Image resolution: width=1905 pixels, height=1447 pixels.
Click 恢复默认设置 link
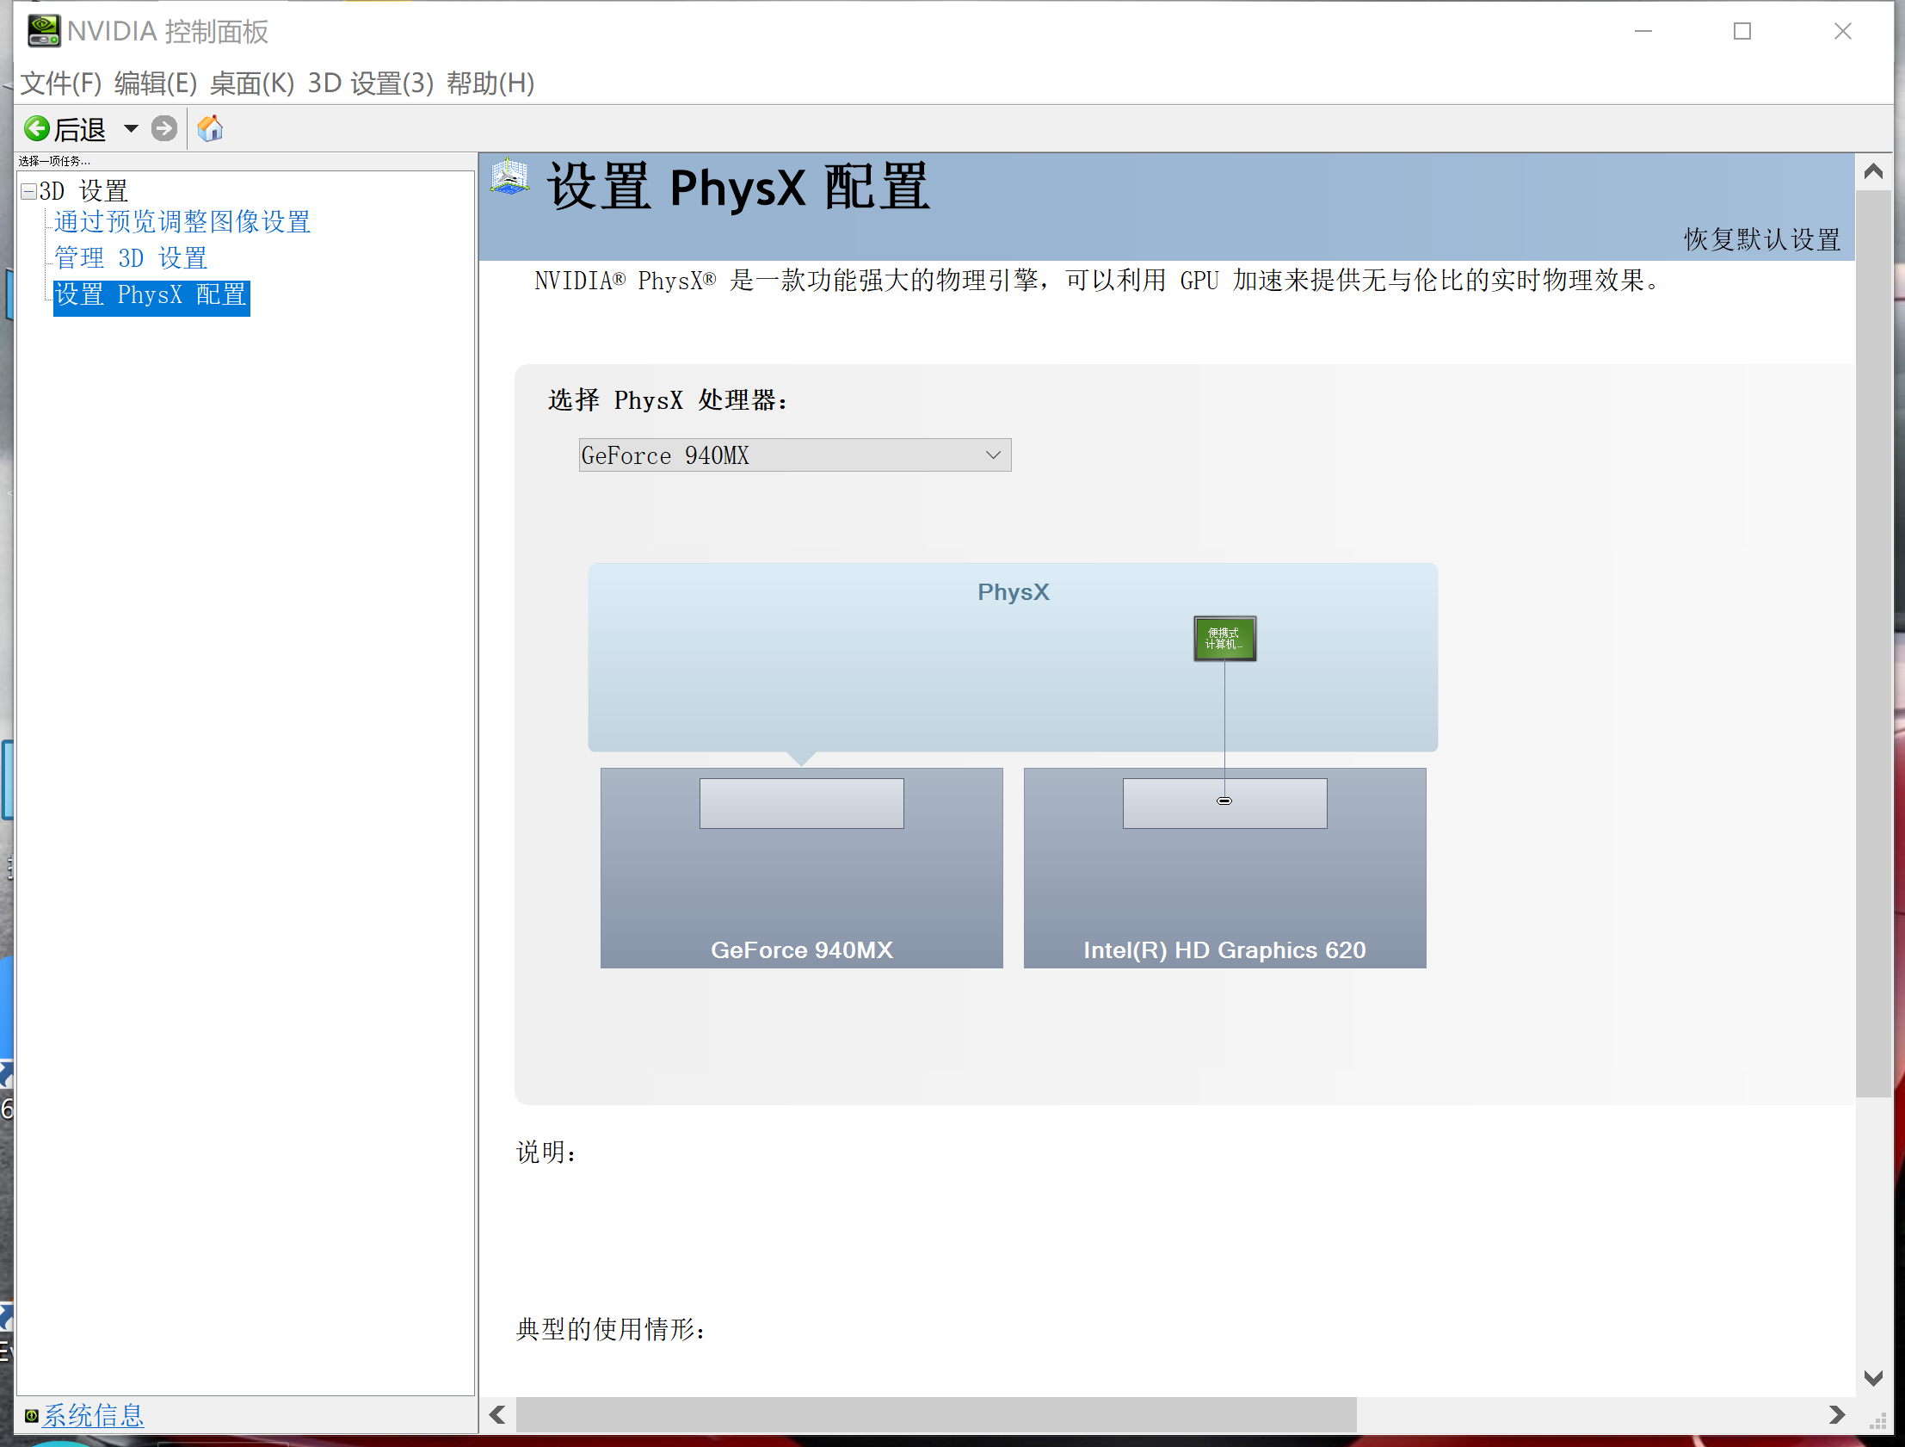[x=1762, y=239]
